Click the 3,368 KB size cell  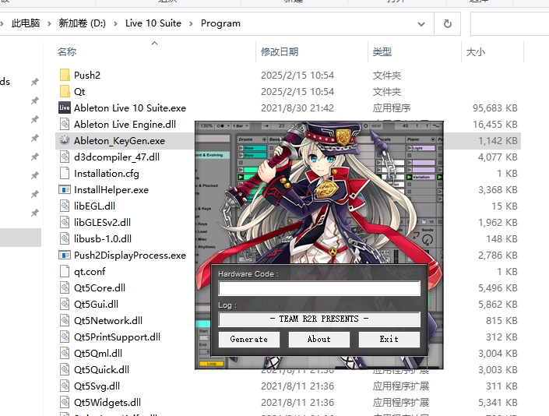[498, 190]
